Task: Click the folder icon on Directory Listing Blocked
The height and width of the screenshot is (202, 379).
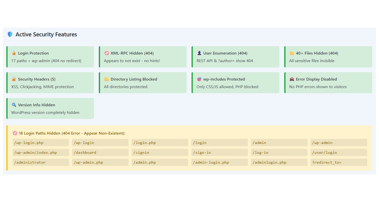Action: pos(107,79)
